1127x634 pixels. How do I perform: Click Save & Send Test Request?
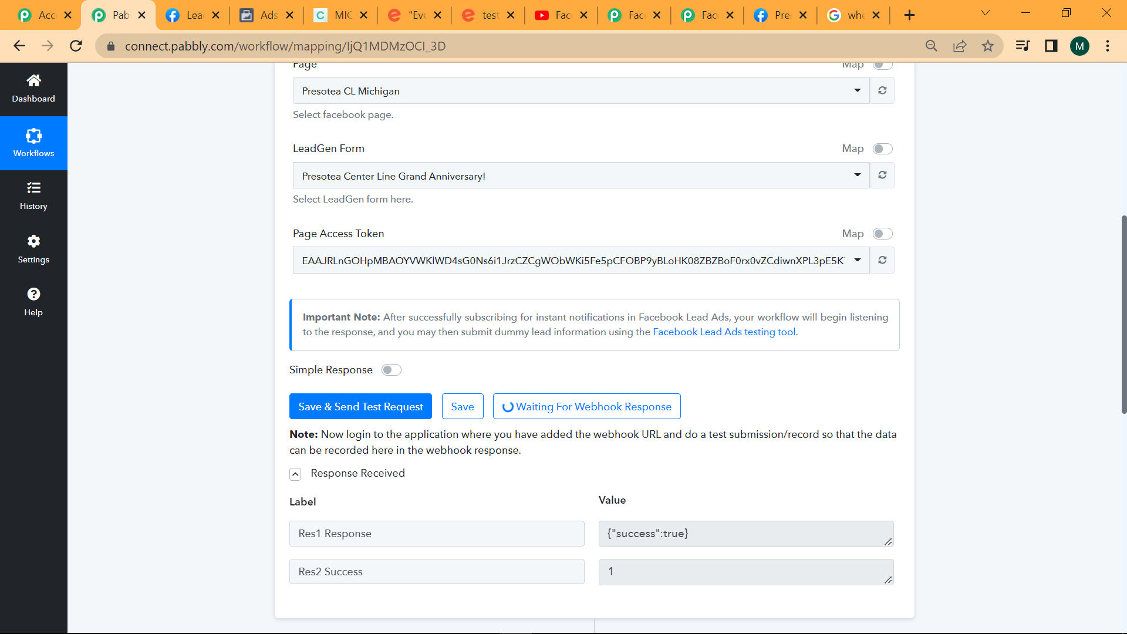click(360, 406)
